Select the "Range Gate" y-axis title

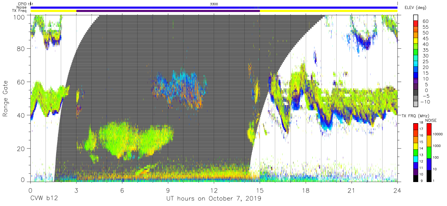tap(6, 98)
